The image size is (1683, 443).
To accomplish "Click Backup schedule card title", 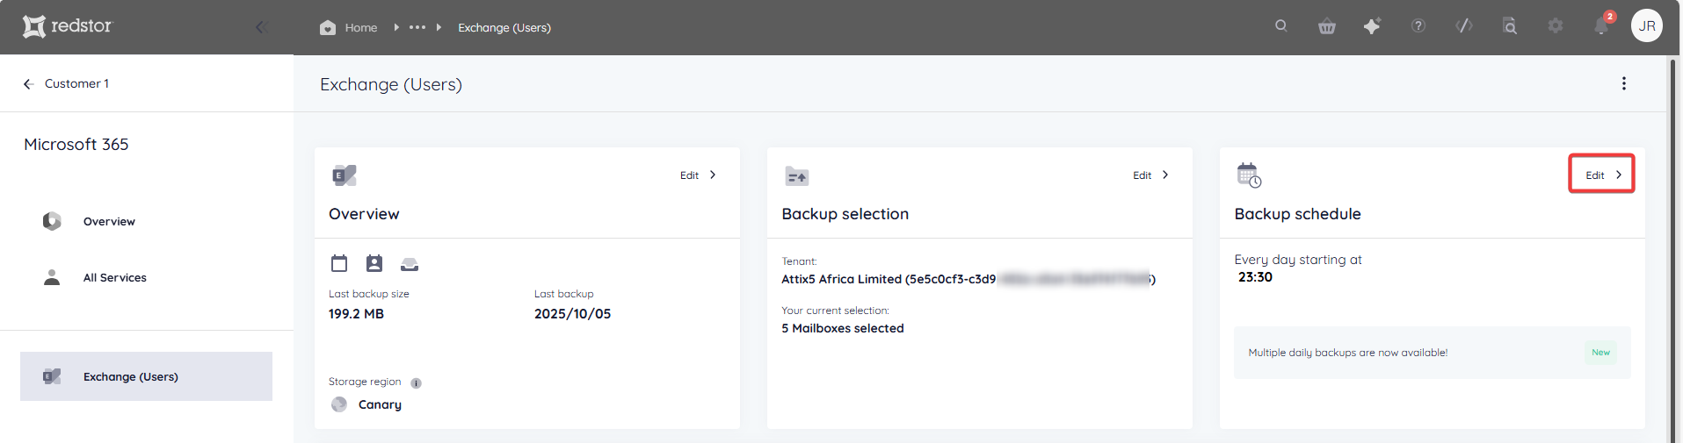I will [x=1297, y=214].
